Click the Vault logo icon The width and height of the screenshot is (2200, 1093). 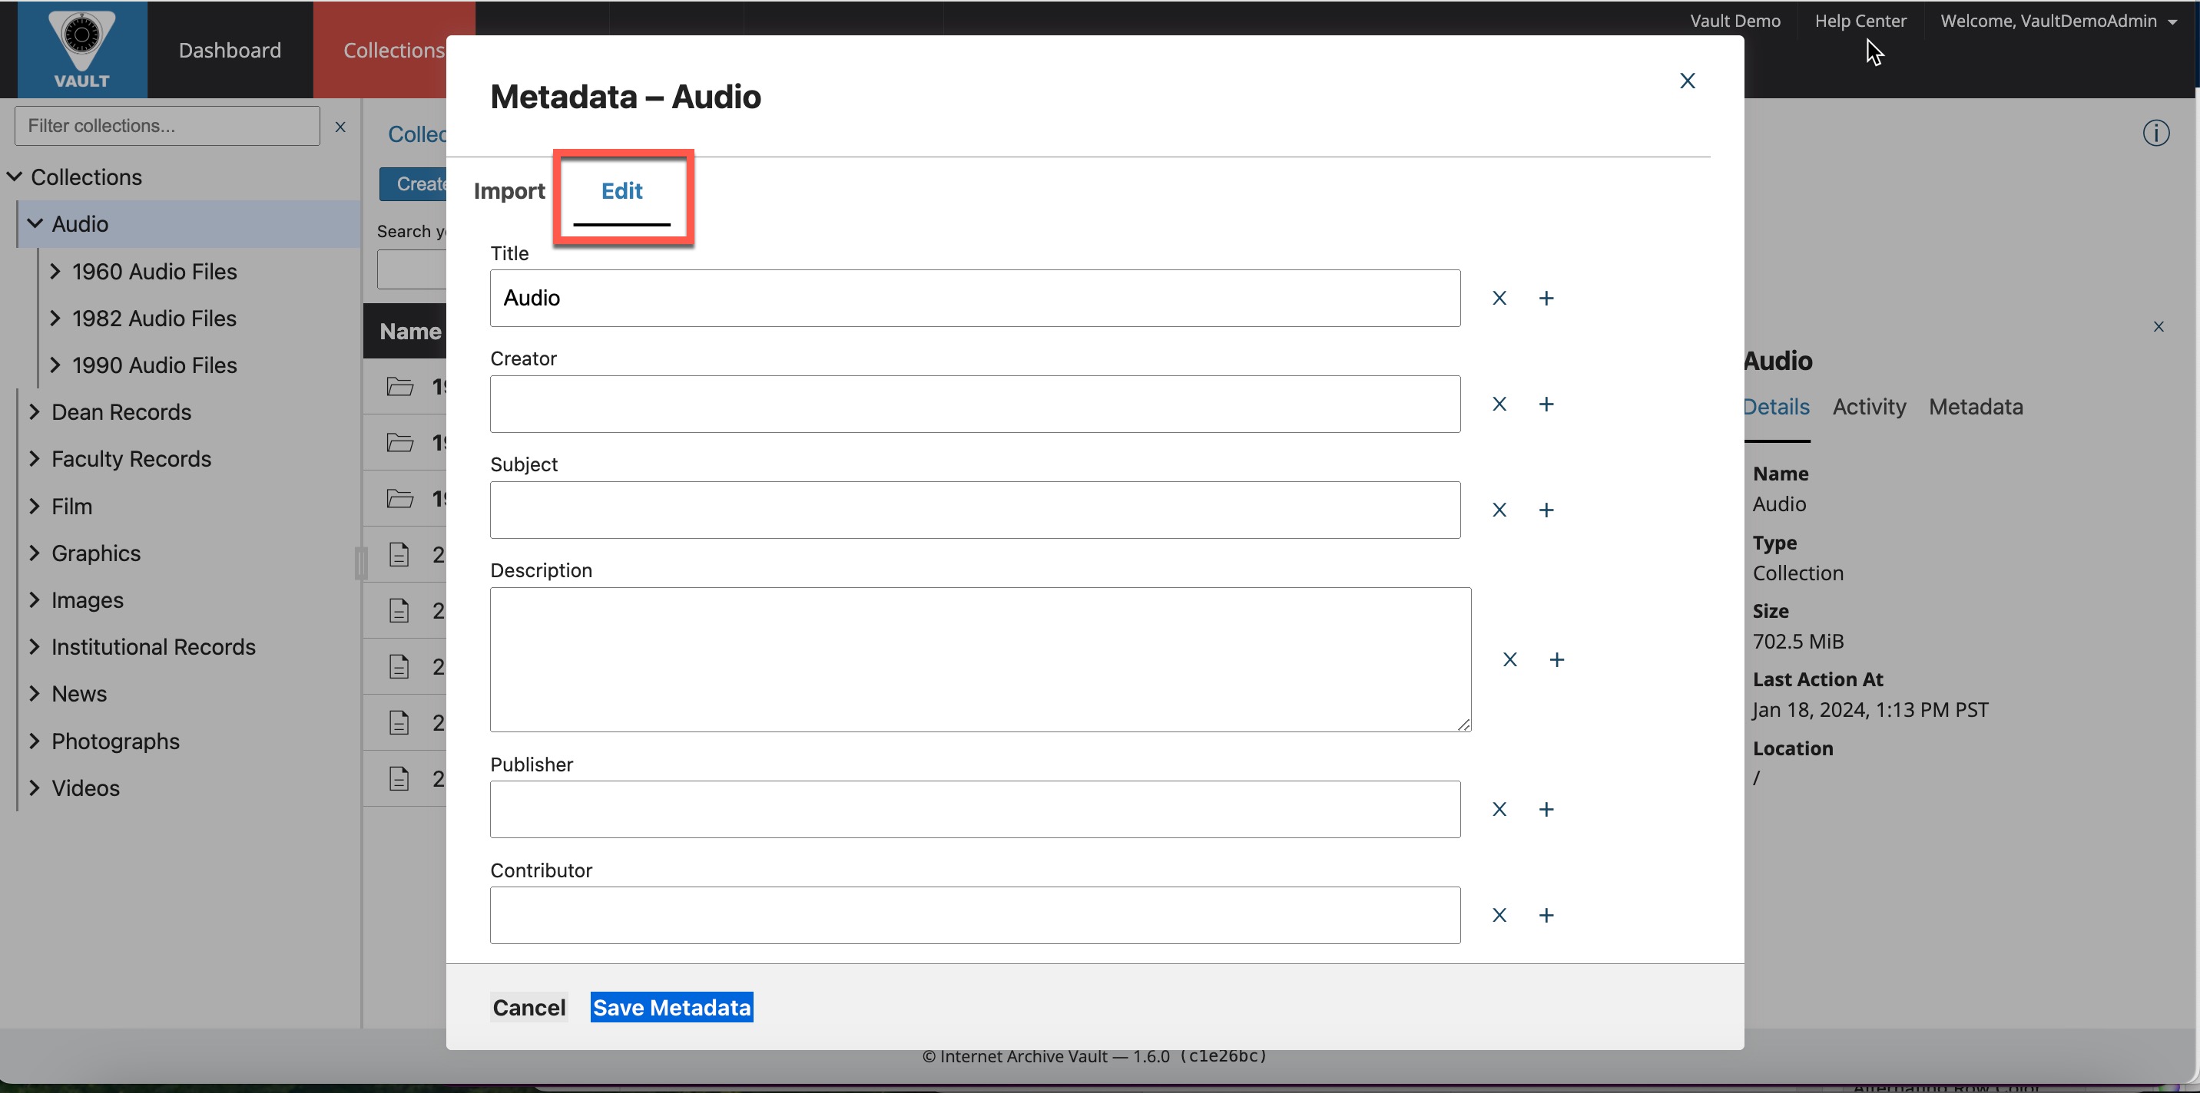coord(82,48)
